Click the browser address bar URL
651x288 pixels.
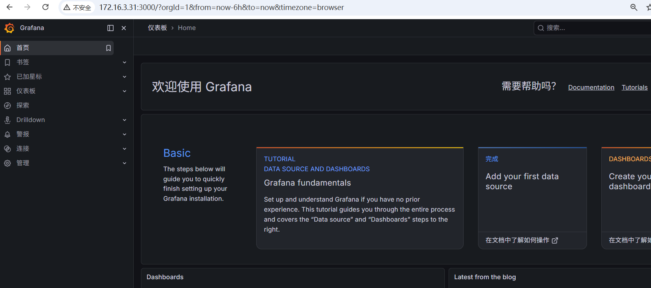click(221, 8)
